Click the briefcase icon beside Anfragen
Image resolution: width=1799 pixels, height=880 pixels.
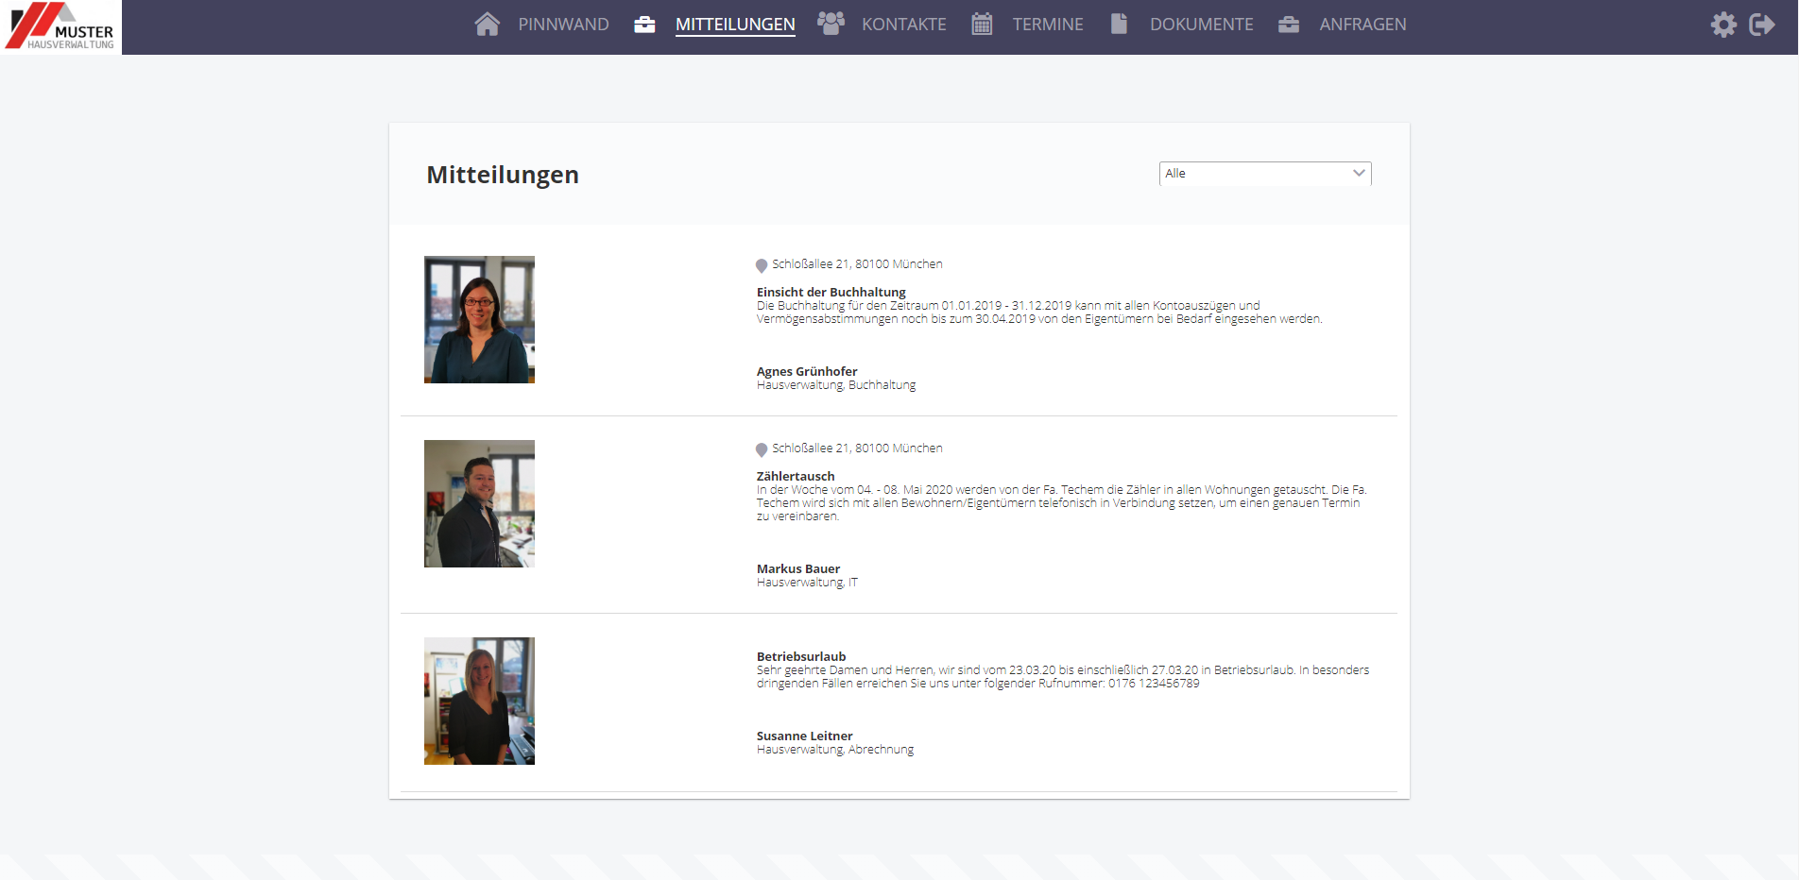[1289, 25]
